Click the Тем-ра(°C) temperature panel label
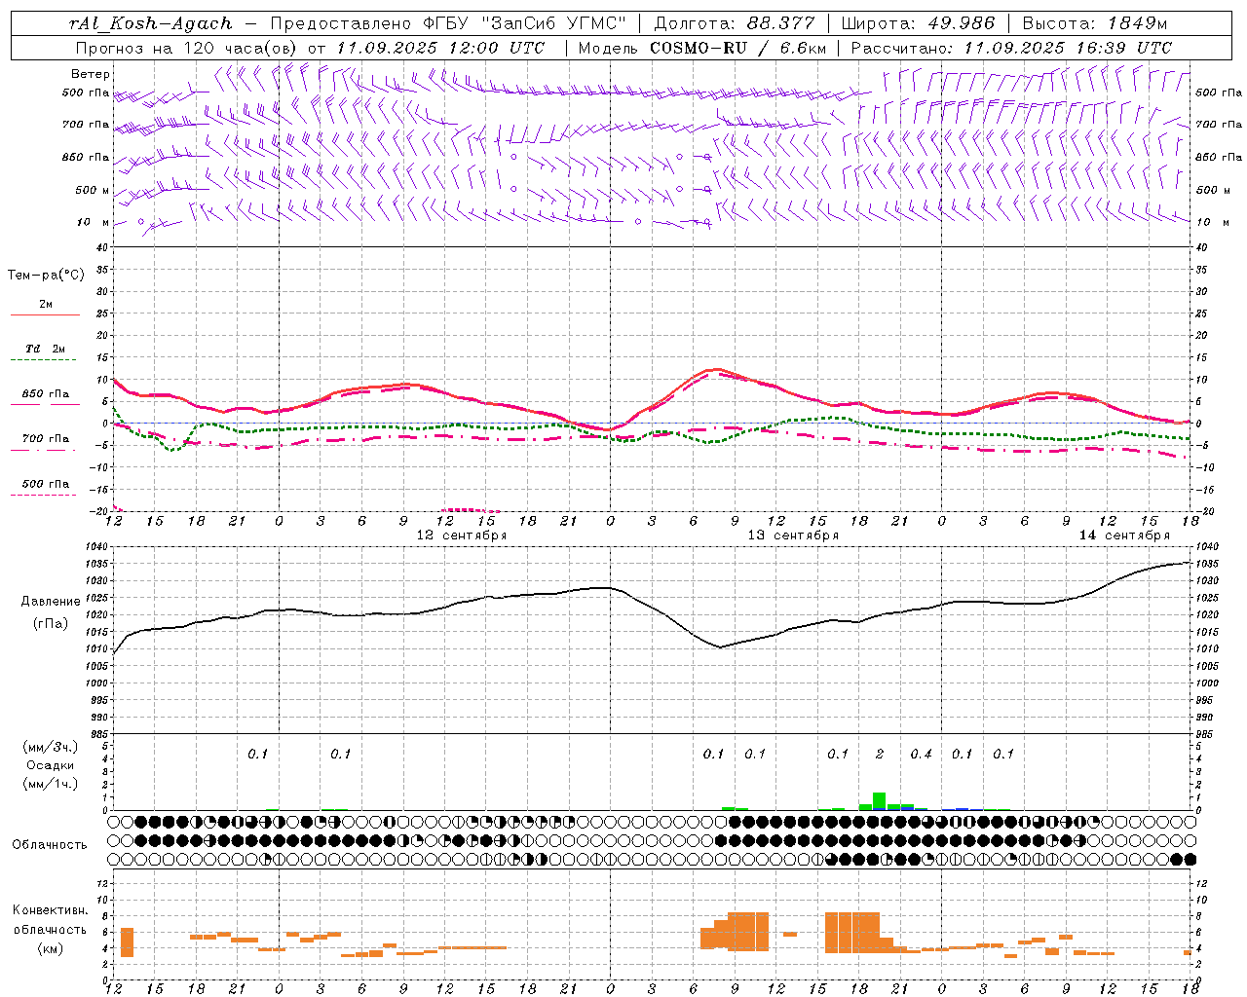Image resolution: width=1247 pixels, height=997 pixels. coord(46,275)
